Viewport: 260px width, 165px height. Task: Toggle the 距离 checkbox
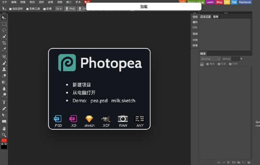44,9
